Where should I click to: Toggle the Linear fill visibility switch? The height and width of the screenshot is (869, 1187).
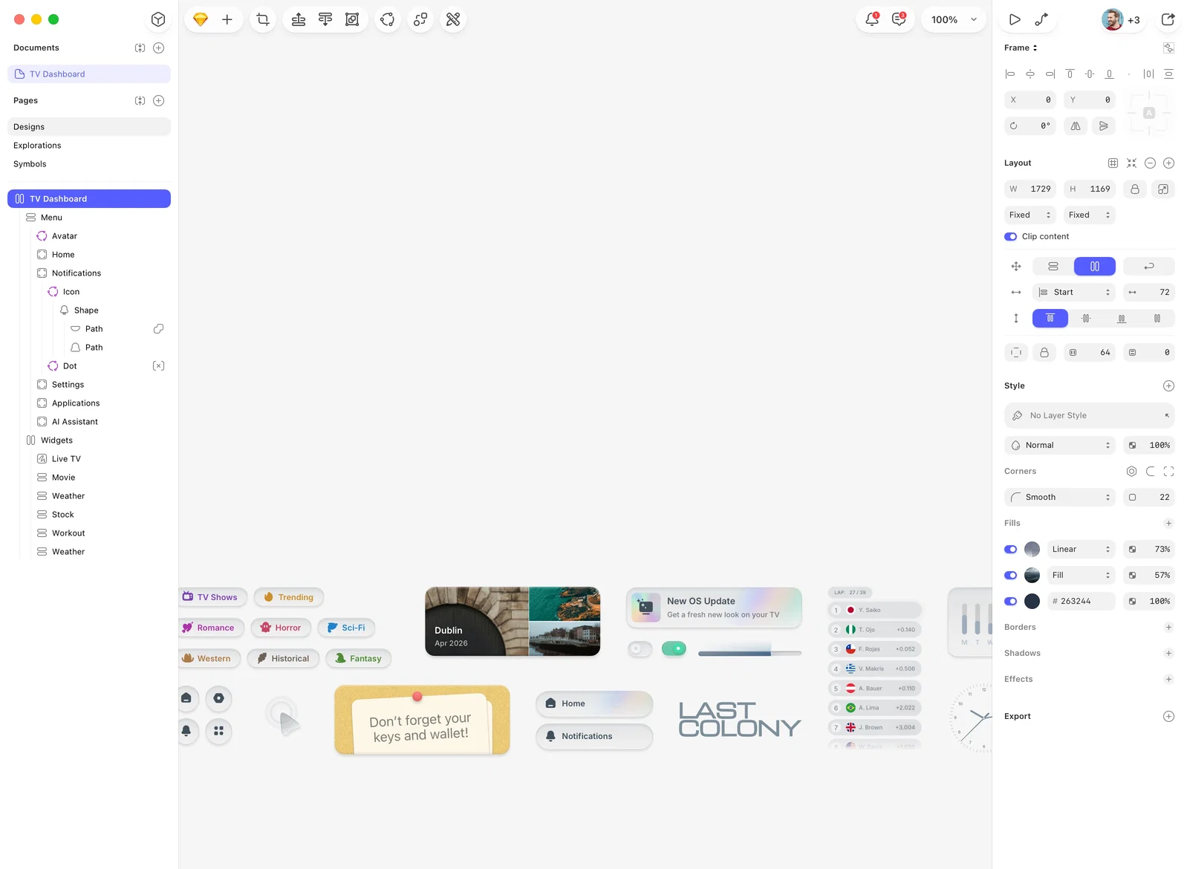pos(1010,549)
